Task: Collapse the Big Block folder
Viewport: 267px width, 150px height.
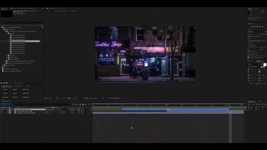Action: pos(7,33)
